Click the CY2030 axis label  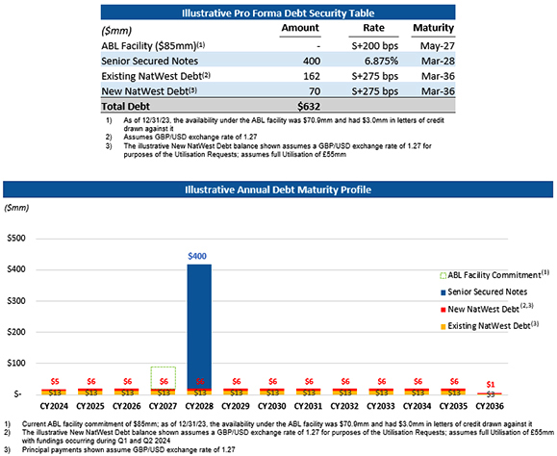(x=271, y=406)
